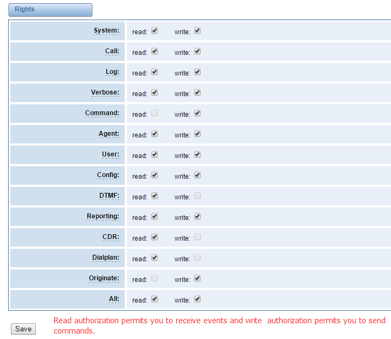Click the Call label
Screen dimensions: 391x339
[x=112, y=51]
